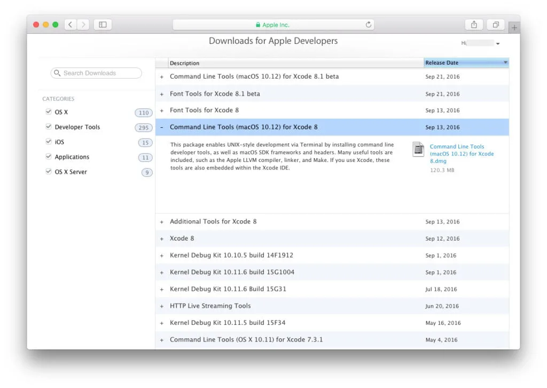This screenshot has width=547, height=388.
Task: Expand Command Line Tools for Xcode 7.3.1
Action: 161,340
